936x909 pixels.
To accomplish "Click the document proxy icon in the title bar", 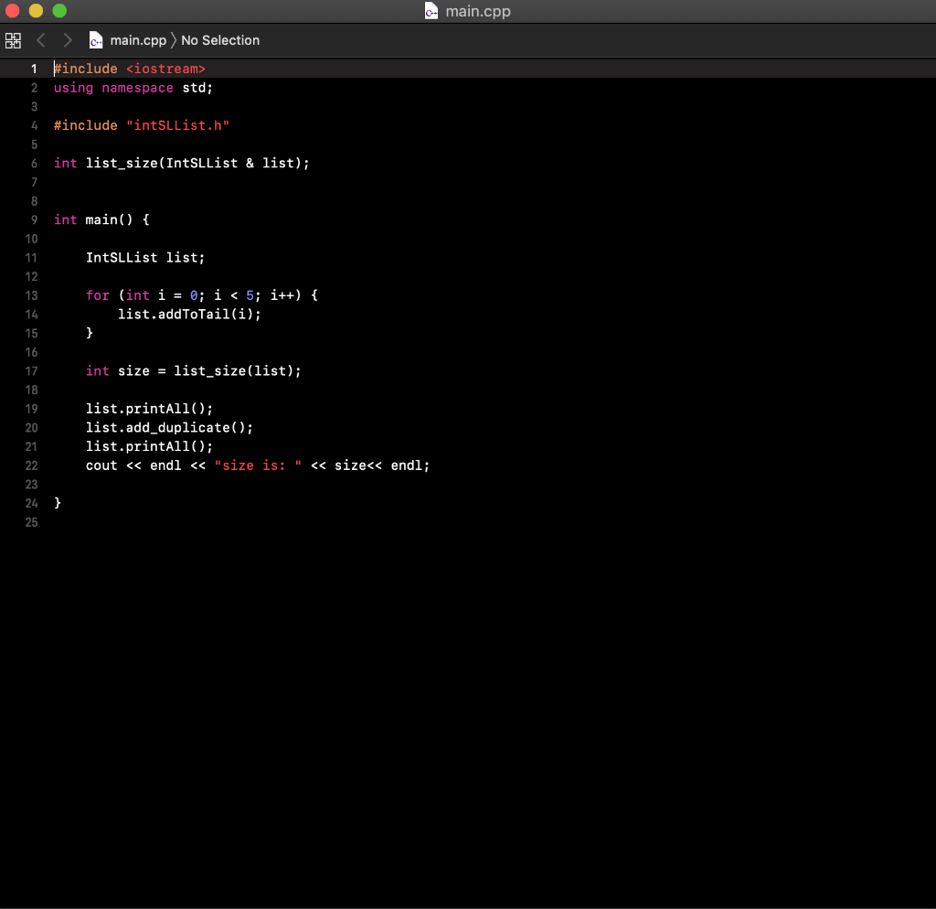I will [x=430, y=11].
